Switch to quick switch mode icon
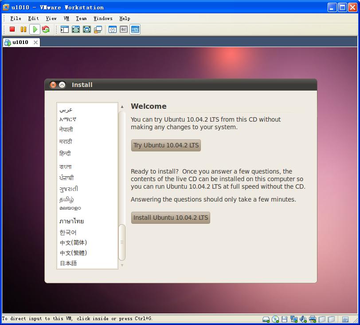Screen dimensions: 360x325 76,29
